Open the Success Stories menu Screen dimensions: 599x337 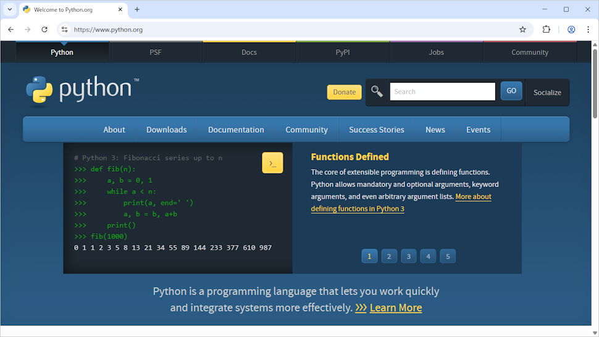[x=377, y=130]
